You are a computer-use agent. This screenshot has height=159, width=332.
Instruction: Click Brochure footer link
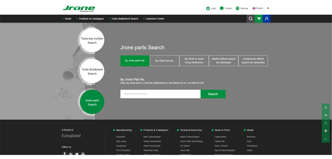coord(251,137)
